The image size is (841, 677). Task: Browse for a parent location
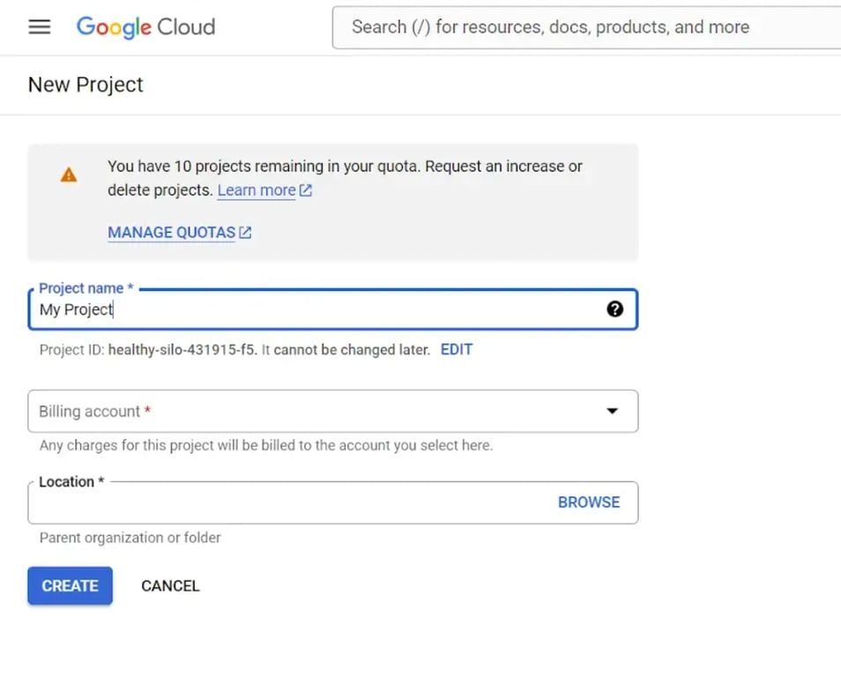tap(589, 502)
